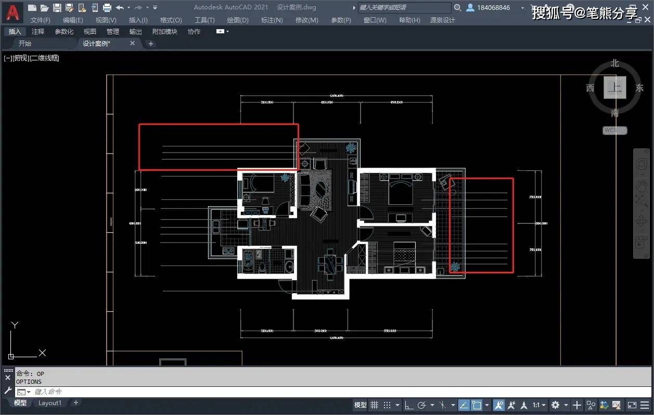This screenshot has width=654, height=415.
Task: Toggle ortho mode in status bar
Action: point(409,405)
